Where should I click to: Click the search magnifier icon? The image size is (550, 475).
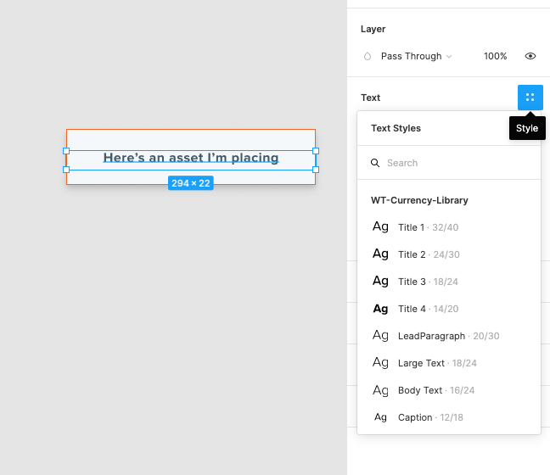pyautogui.click(x=375, y=163)
